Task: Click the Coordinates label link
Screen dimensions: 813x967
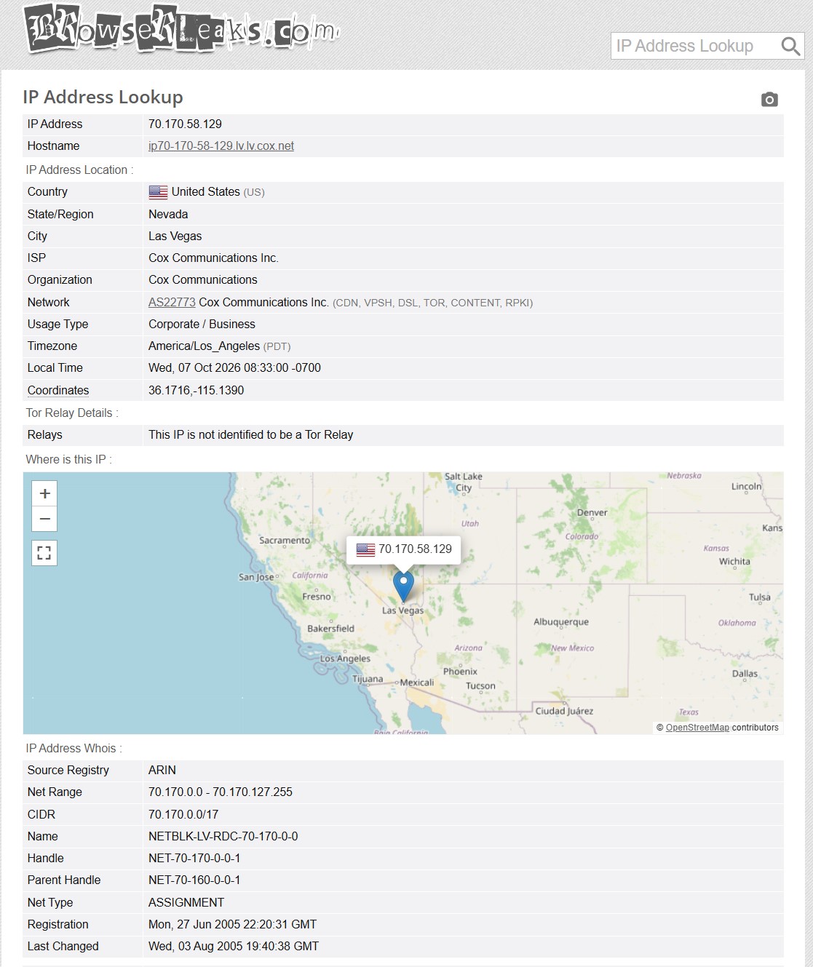Action: coord(58,390)
